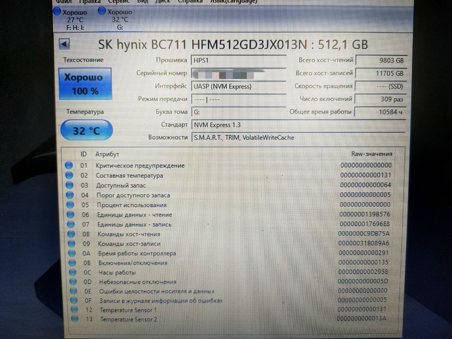This screenshot has height=339, width=452.
Task: Select the Часы работы attribute text
Action: tap(117, 272)
